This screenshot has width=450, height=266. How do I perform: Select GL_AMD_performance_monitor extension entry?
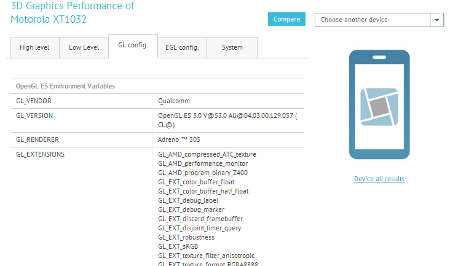[203, 163]
